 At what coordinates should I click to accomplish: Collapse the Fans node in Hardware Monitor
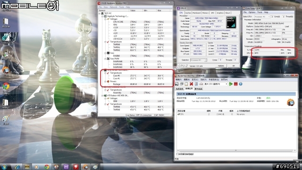(105, 53)
